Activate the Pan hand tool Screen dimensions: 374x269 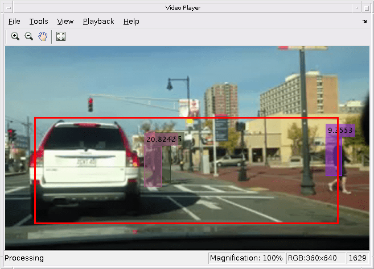(x=43, y=36)
